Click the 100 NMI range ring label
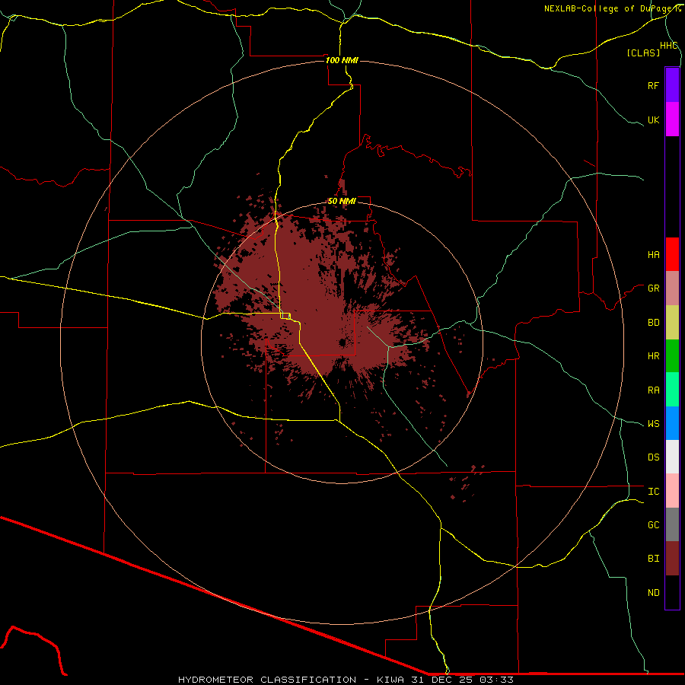 (342, 60)
